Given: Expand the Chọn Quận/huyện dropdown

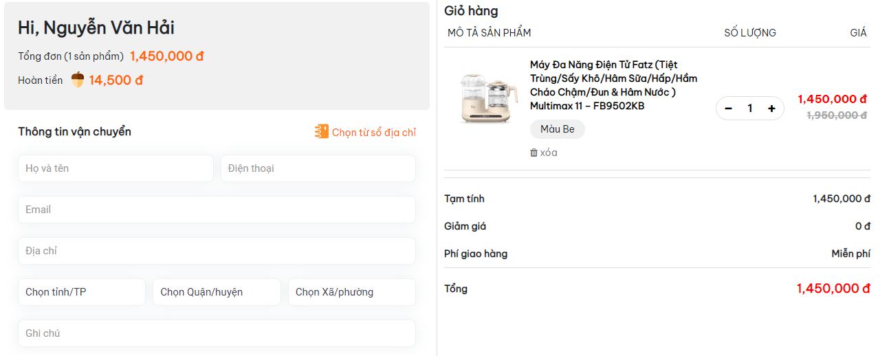Looking at the screenshot, I should [x=217, y=292].
